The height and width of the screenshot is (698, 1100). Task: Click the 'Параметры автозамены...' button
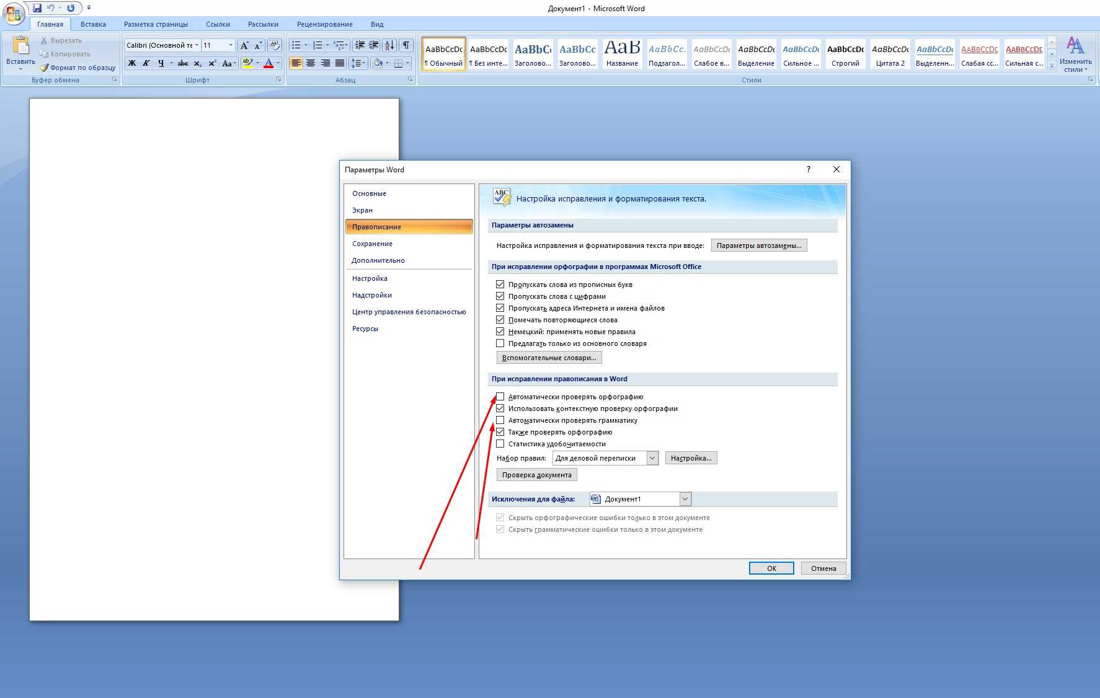pos(759,245)
